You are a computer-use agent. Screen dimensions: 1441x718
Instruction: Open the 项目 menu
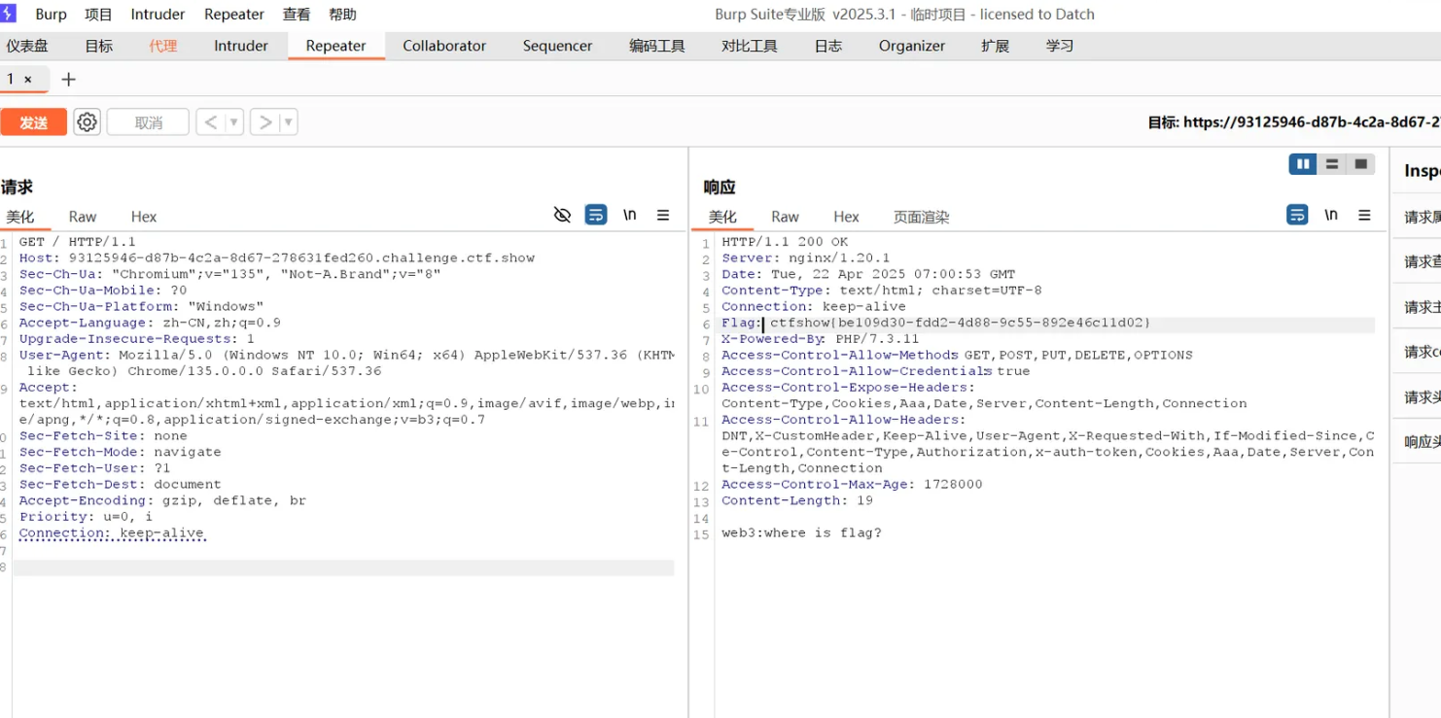pyautogui.click(x=99, y=15)
